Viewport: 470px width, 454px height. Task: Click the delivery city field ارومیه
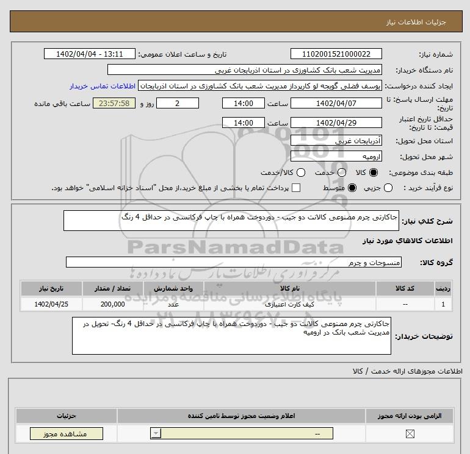(336, 156)
